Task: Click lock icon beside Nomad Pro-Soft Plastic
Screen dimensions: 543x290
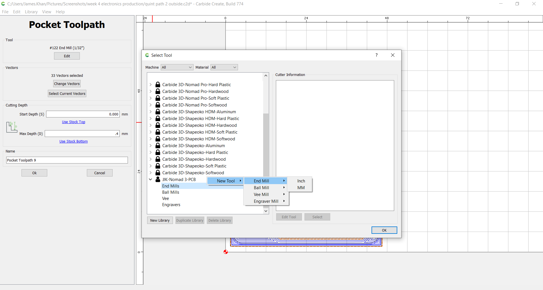Action: [158, 98]
